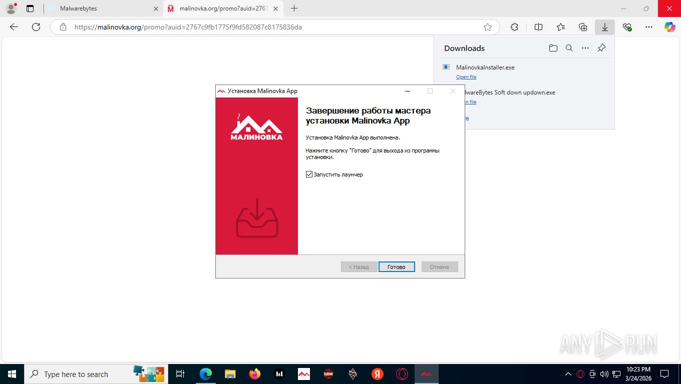
Task: Open the Favorites list icon
Action: coord(561,27)
